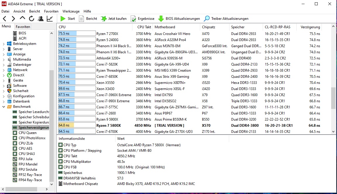Click the yellow 64.8 ns latency bar

(77, 126)
